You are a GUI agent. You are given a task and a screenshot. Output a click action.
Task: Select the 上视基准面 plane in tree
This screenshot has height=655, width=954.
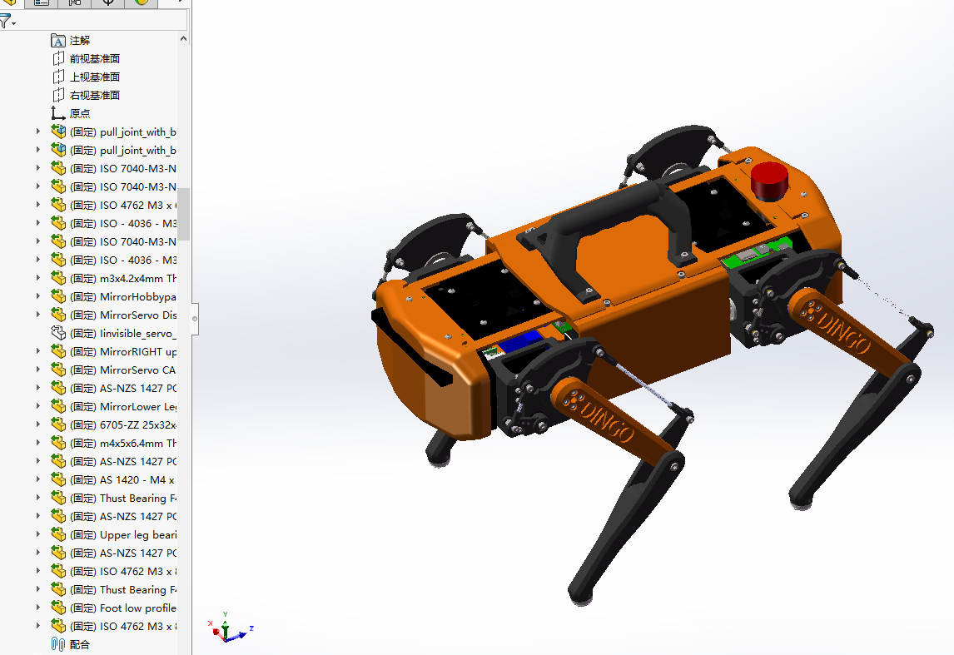click(94, 77)
